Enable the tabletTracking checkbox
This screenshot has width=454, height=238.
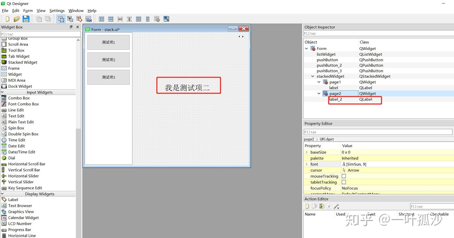click(x=344, y=182)
